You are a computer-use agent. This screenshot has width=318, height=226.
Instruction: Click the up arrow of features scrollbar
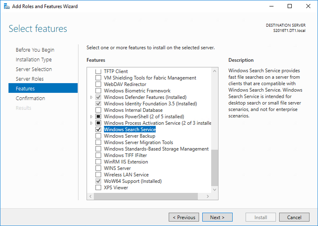point(214,71)
